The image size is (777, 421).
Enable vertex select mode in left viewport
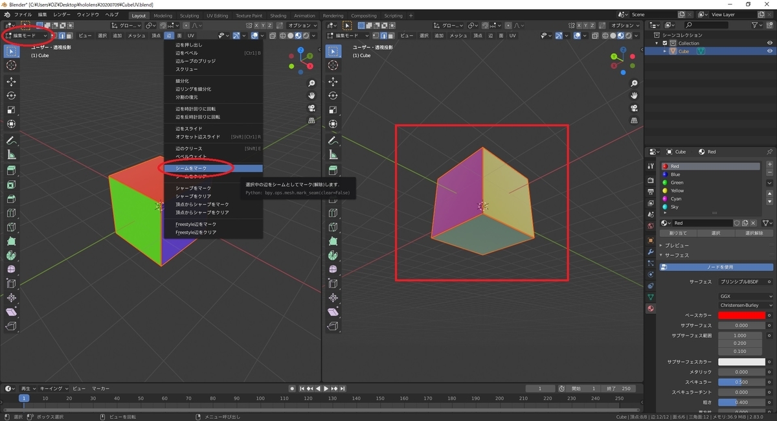(x=55, y=36)
